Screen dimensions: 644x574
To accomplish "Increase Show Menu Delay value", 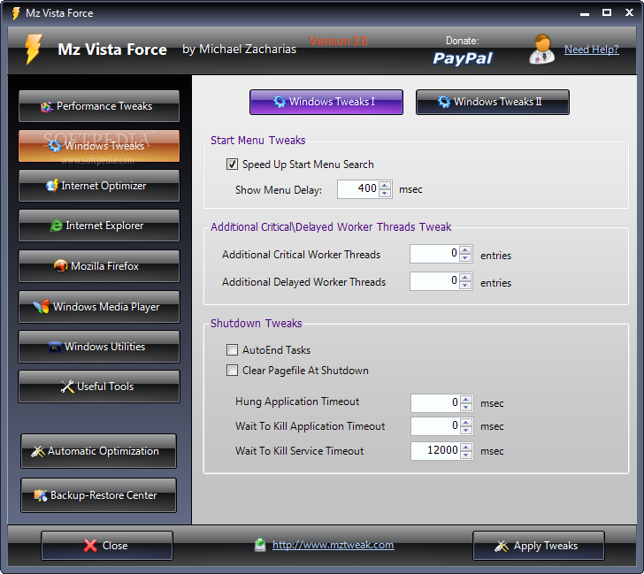I will tap(385, 186).
